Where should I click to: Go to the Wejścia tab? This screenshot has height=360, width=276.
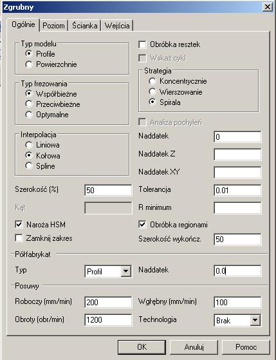117,26
